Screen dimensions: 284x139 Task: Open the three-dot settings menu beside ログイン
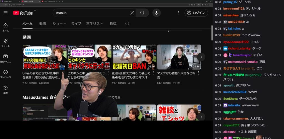(179, 13)
